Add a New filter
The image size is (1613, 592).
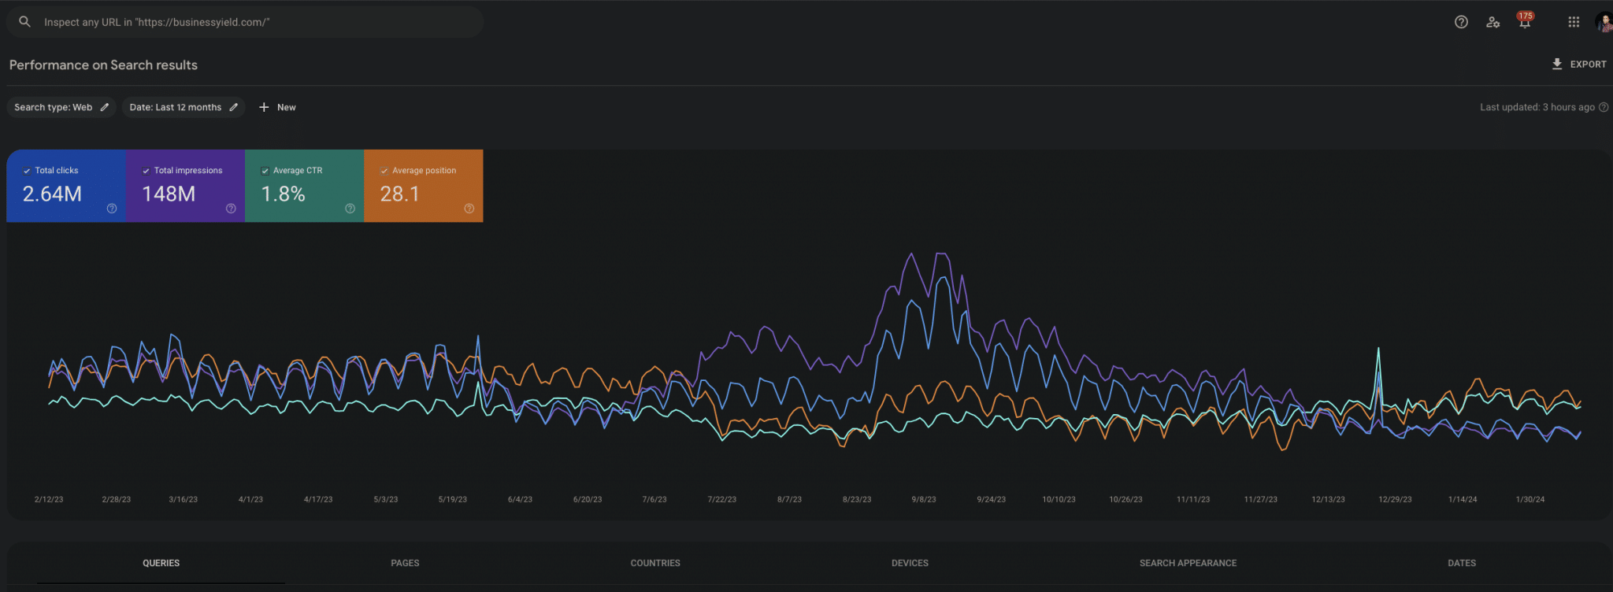277,107
